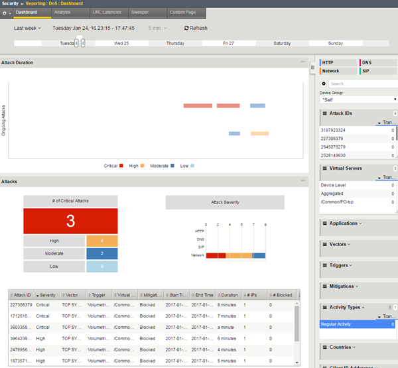Open the Last week time range dropdown

coord(28,29)
